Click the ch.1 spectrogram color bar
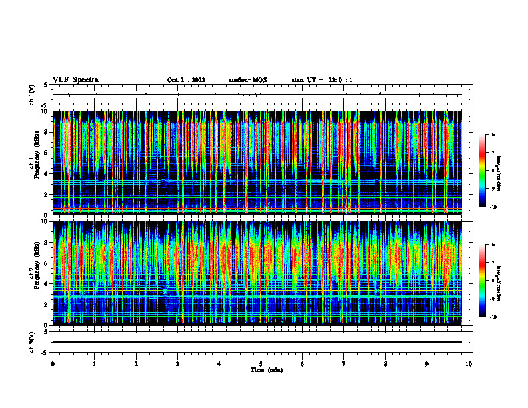 pyautogui.click(x=482, y=171)
